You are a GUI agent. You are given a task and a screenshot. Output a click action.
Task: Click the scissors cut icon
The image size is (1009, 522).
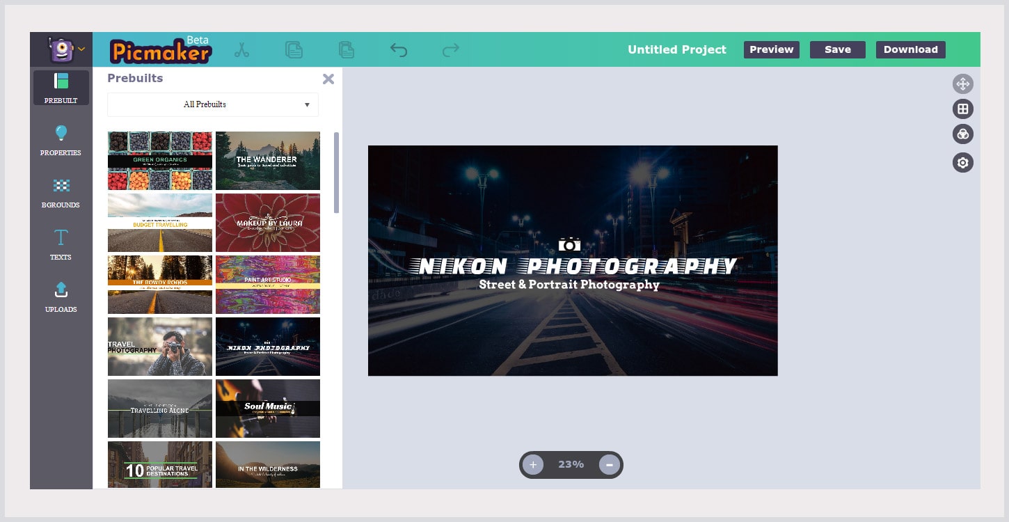pyautogui.click(x=241, y=50)
